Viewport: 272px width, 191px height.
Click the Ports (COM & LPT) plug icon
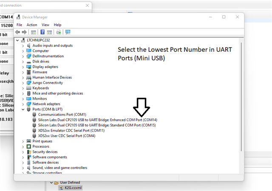pos(28,109)
